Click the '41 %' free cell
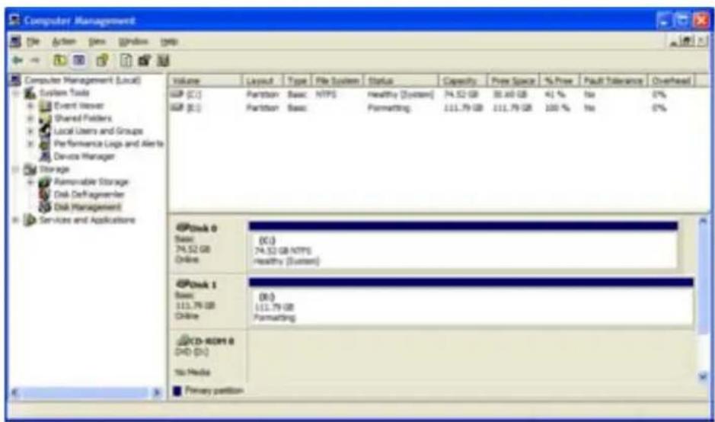This screenshot has width=715, height=422. click(555, 94)
